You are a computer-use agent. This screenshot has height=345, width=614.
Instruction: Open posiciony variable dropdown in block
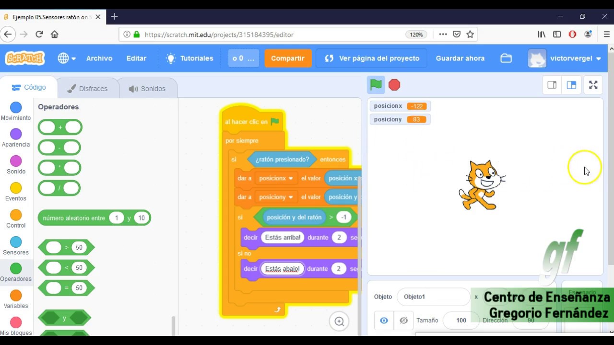pos(276,197)
